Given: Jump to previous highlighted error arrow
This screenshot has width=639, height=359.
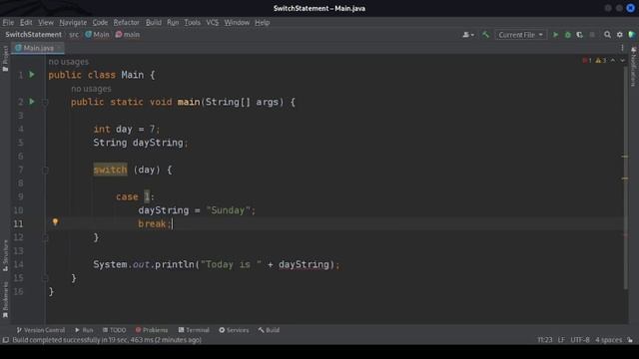Looking at the screenshot, I should tap(612, 60).
